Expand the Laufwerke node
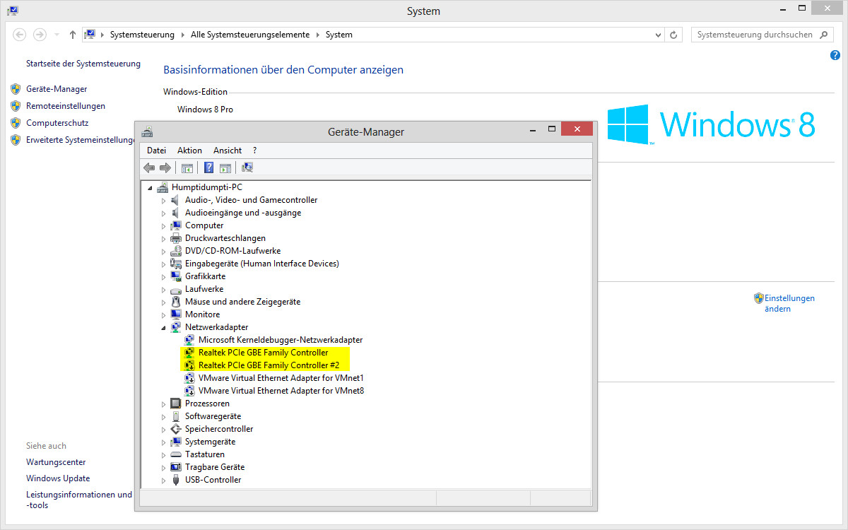Viewport: 848px width, 530px height. point(163,289)
